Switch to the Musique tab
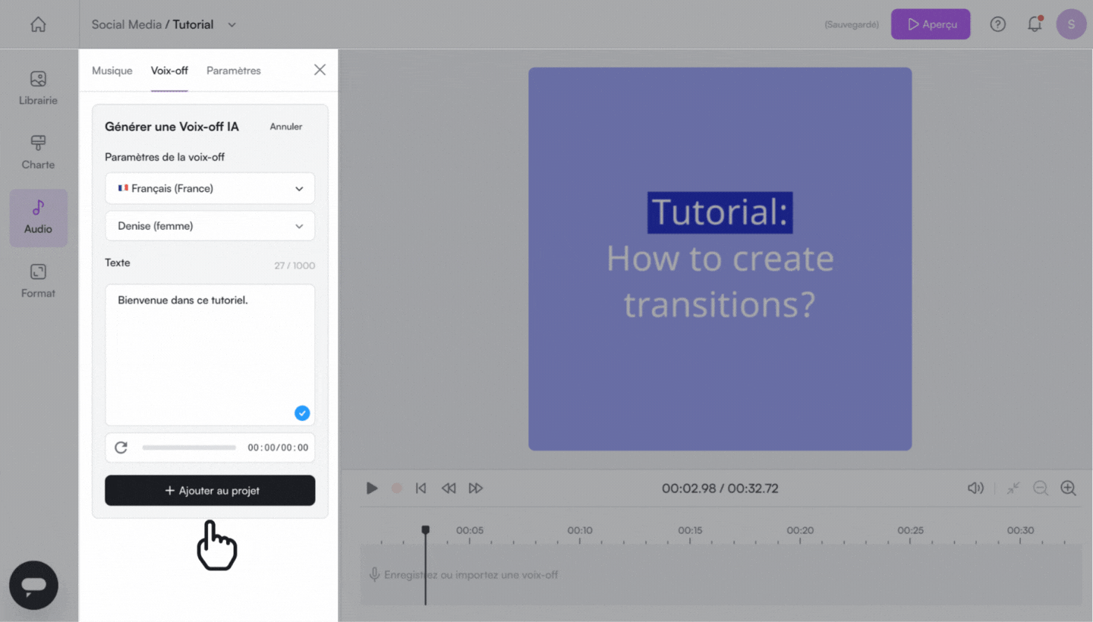The width and height of the screenshot is (1093, 622). click(112, 71)
